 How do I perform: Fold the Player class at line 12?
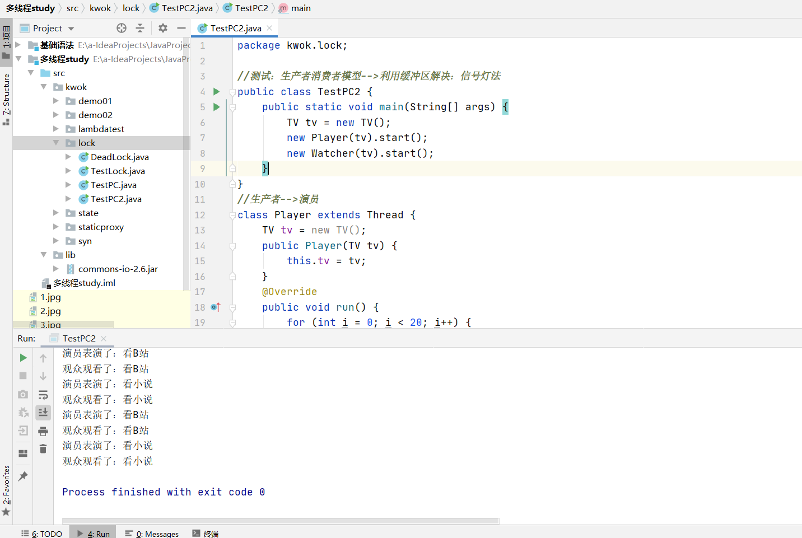click(232, 215)
